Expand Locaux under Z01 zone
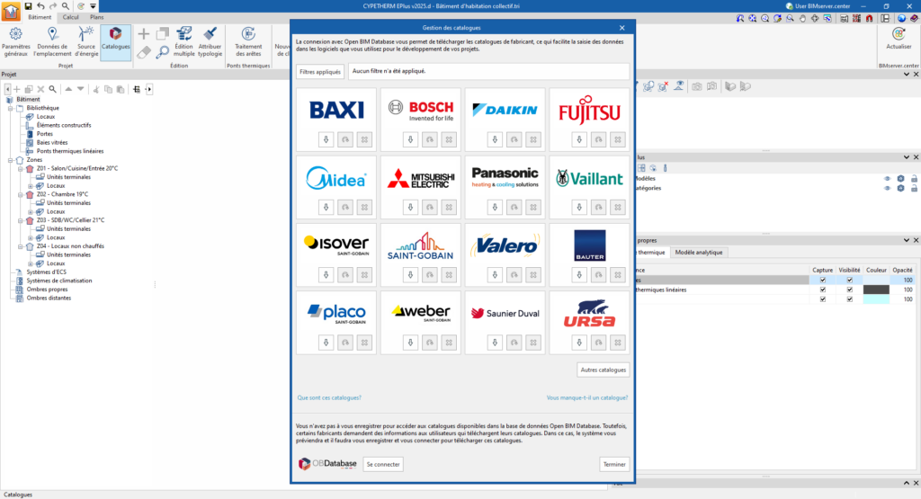 click(x=31, y=185)
